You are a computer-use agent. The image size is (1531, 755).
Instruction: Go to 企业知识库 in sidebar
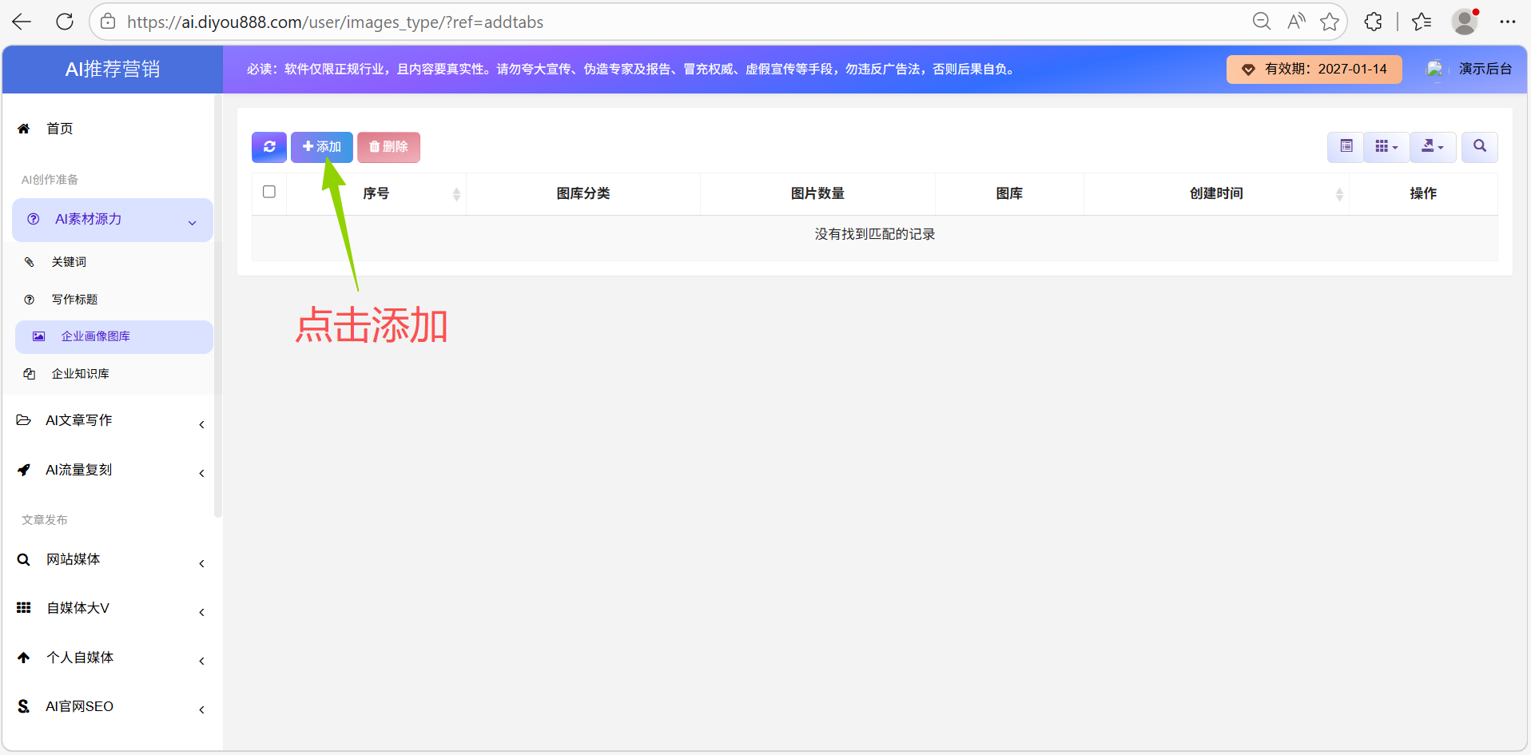pos(80,374)
